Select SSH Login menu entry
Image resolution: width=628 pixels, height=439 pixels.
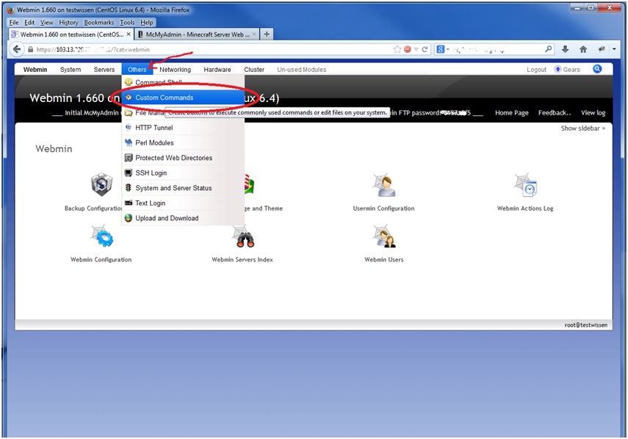tap(183, 173)
